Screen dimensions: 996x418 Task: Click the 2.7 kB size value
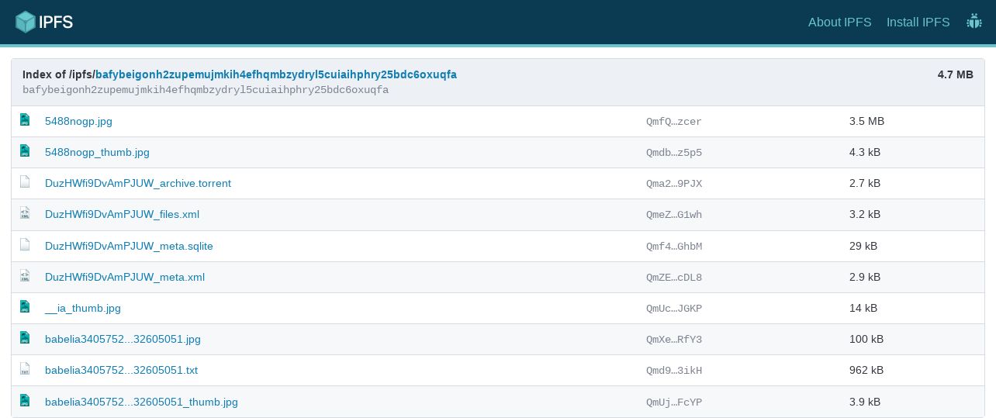[865, 183]
